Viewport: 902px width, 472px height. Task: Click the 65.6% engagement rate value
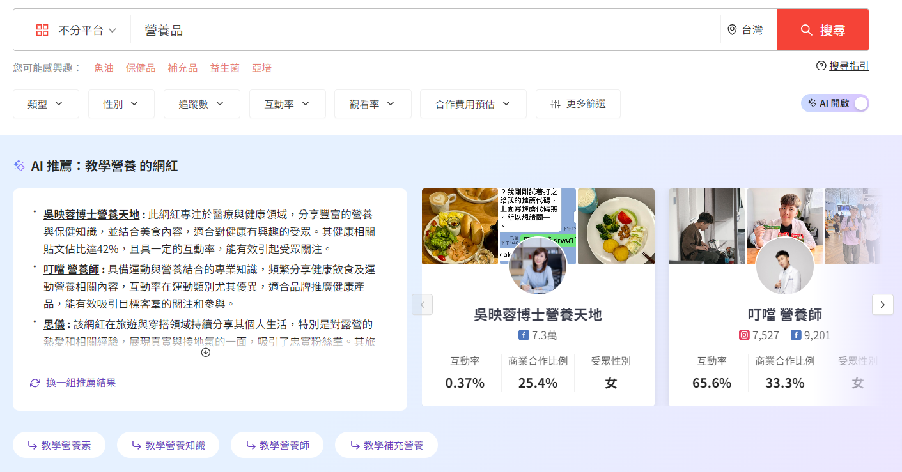[x=711, y=383]
